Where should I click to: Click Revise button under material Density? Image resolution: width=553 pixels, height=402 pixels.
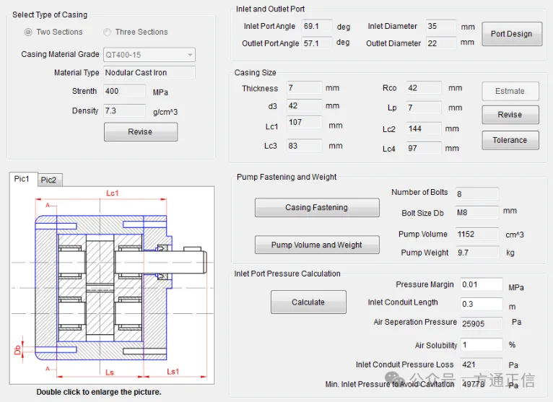[140, 132]
